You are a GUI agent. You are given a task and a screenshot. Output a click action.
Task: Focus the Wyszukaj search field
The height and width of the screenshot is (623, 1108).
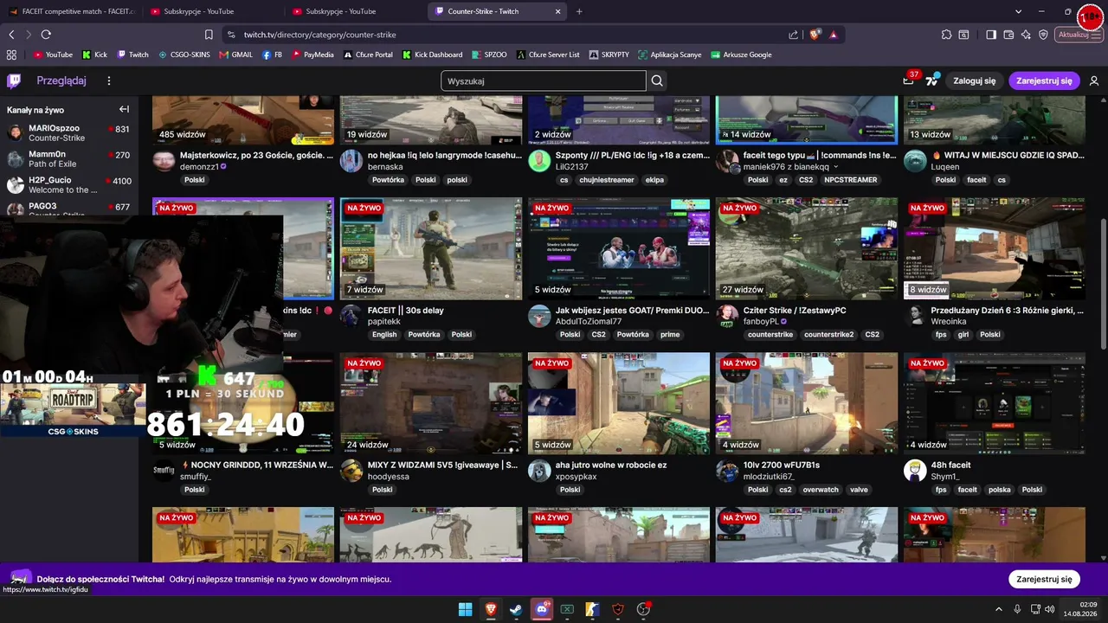(544, 80)
